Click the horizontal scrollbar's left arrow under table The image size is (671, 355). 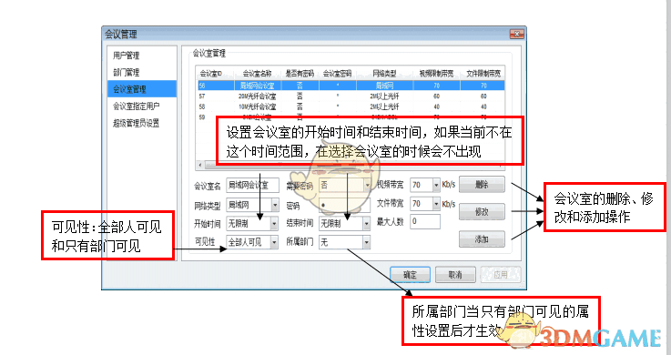200,165
